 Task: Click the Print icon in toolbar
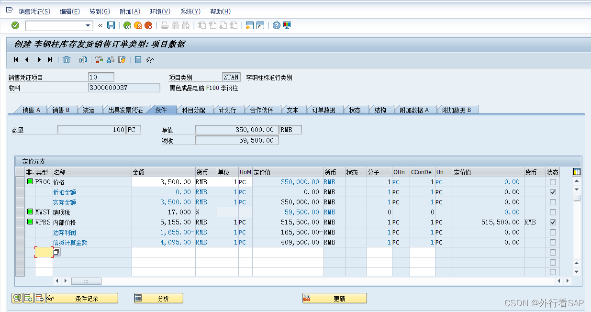point(165,25)
